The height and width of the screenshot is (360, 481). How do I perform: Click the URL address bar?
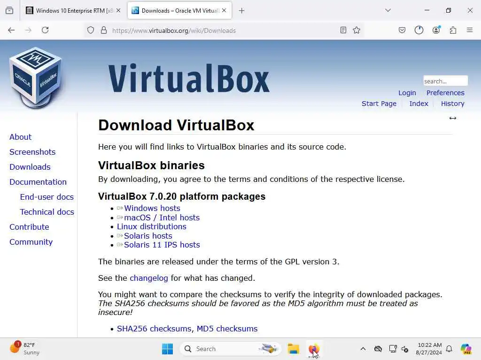pyautogui.click(x=224, y=30)
